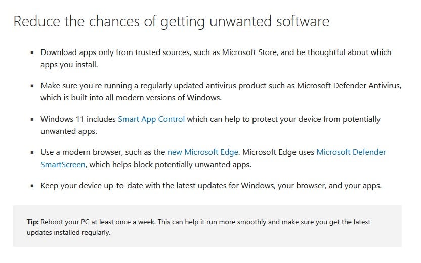421x263 pixels.
Task: Click the bullet marker beside 'Windows 11 includes'
Action: tap(32, 119)
